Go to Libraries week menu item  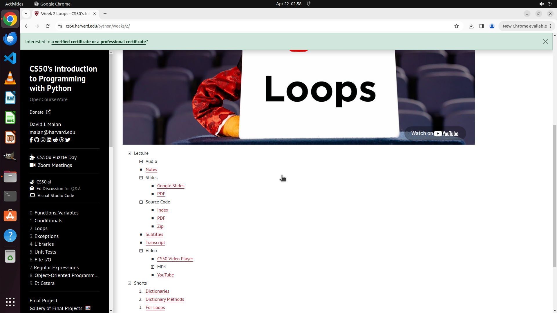[x=44, y=244]
